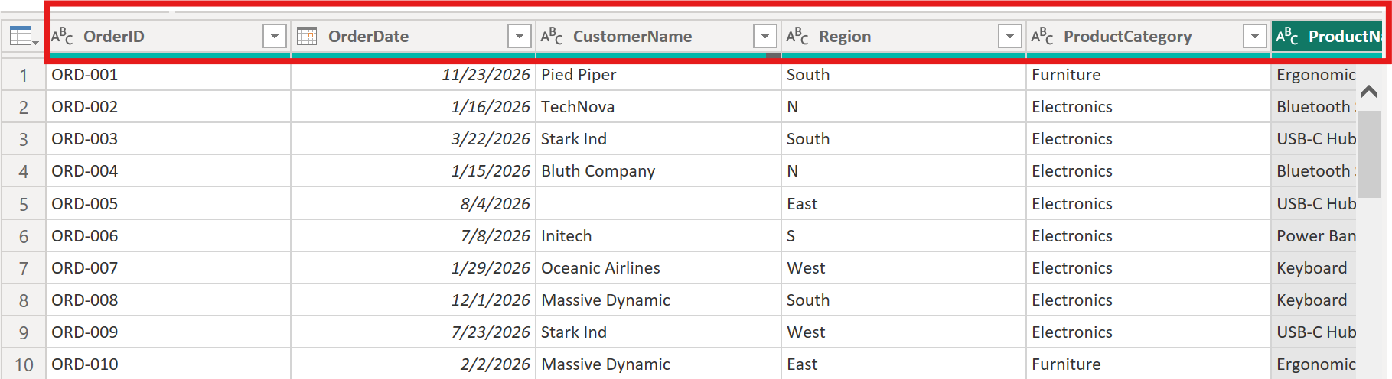
Task: Select the Region column header
Action: coord(904,37)
